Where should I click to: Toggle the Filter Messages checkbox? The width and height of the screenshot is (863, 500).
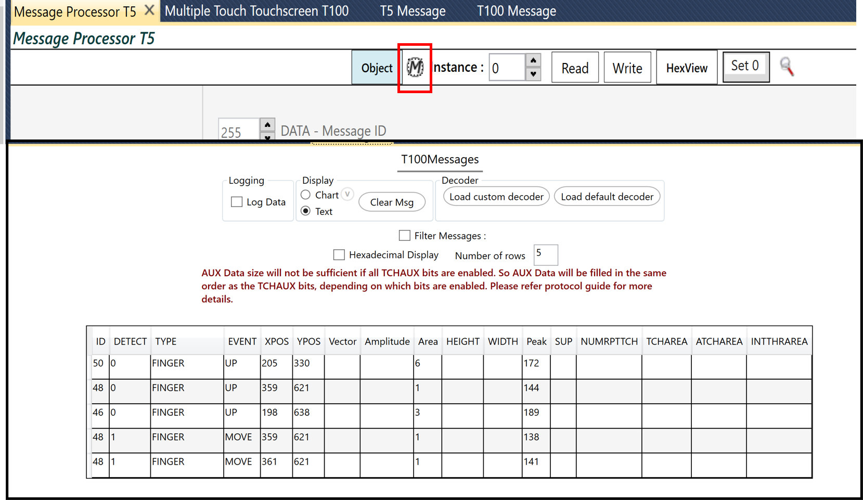[404, 236]
